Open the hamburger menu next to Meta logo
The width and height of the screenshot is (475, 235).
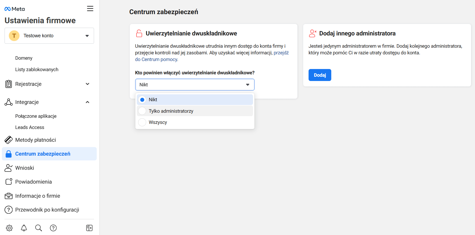[90, 9]
